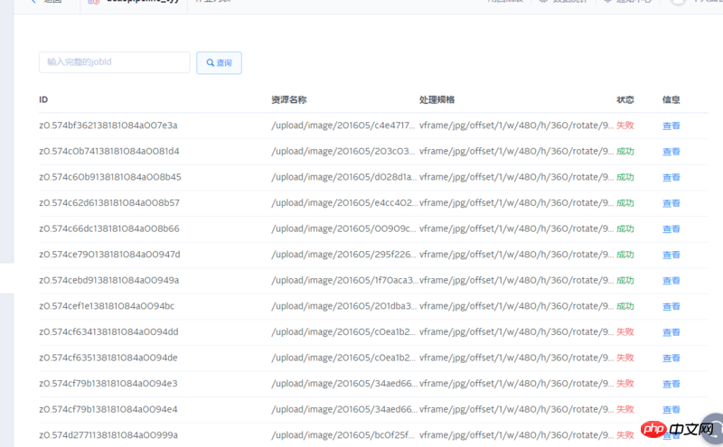This screenshot has width=723, height=447.
Task: Click the jobId search input field
Action: tap(114, 62)
